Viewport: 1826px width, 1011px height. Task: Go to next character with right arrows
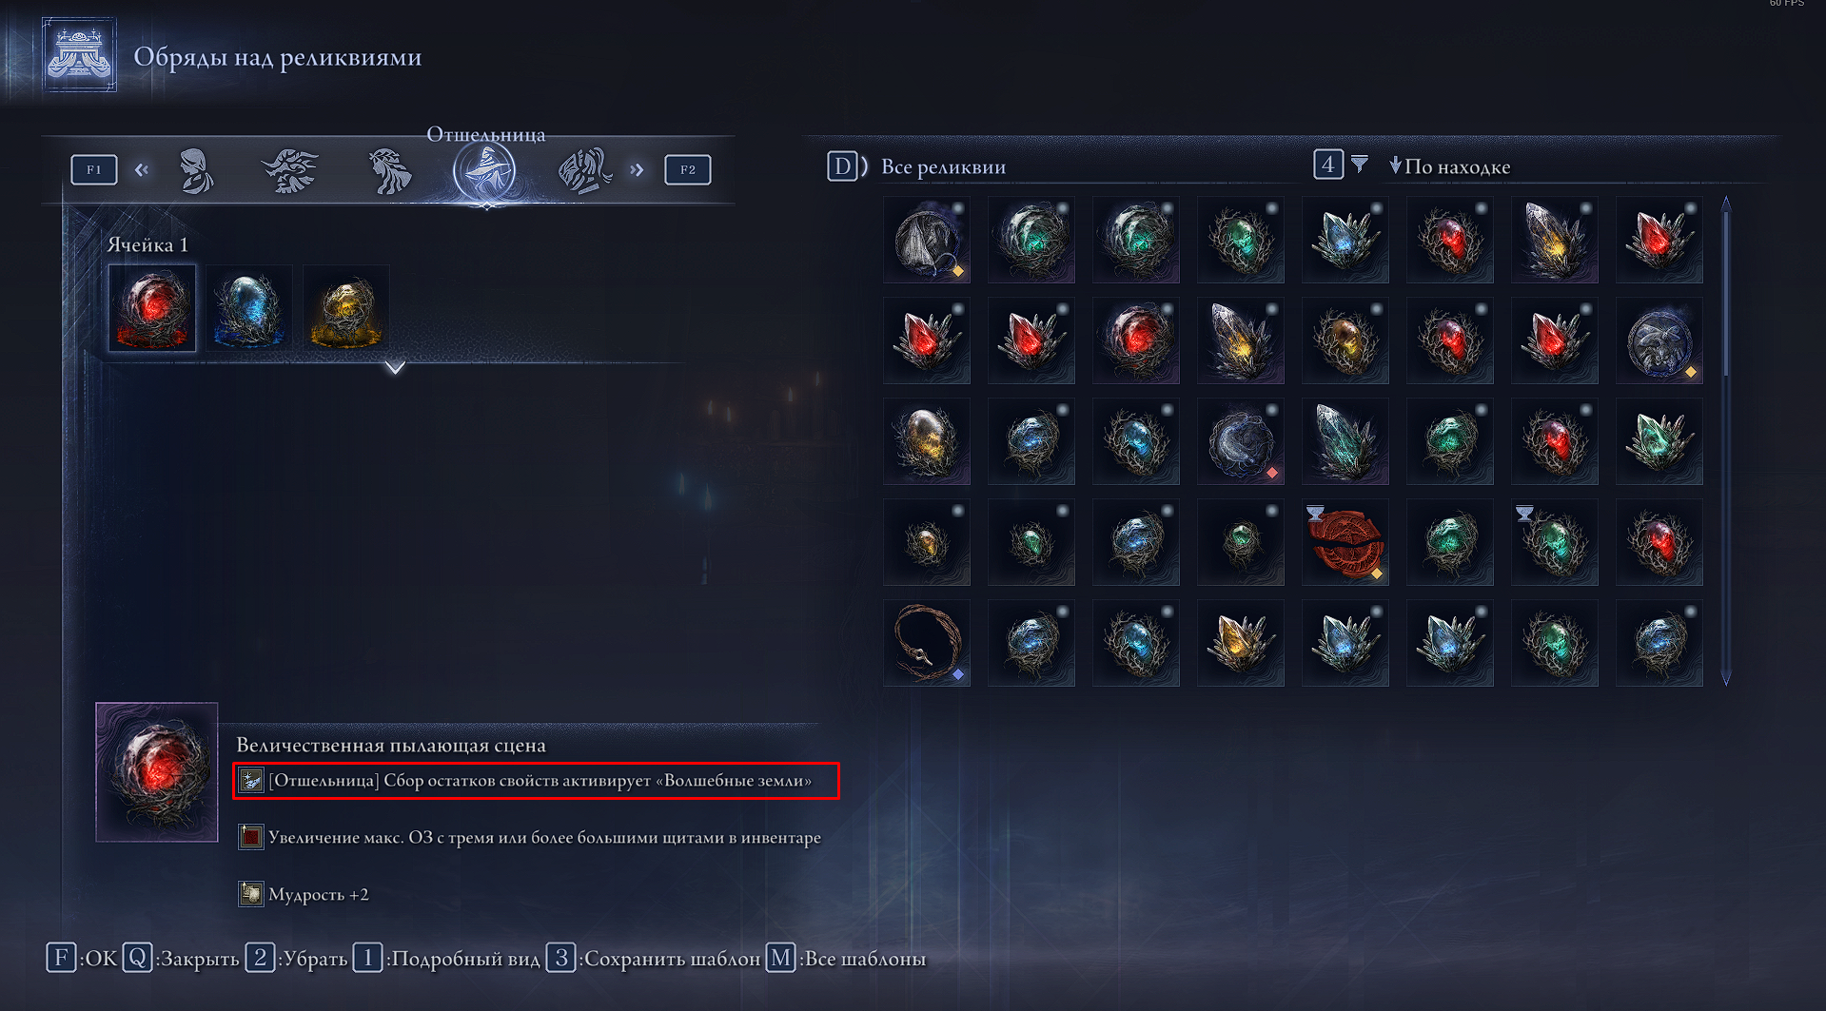click(x=637, y=170)
